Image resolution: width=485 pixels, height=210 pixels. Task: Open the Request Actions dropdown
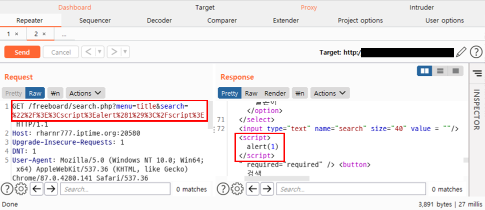coord(85,93)
